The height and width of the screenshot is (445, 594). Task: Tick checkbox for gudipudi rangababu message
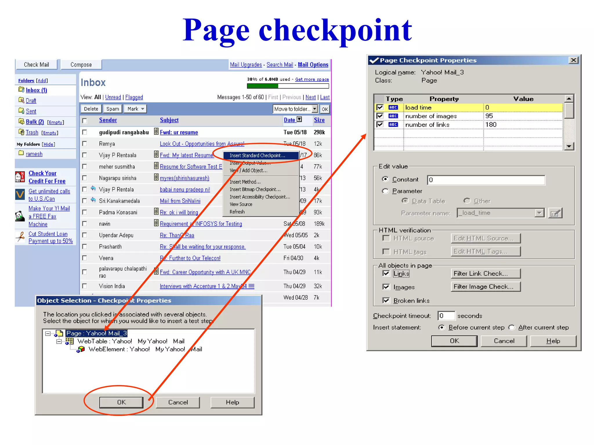click(x=85, y=132)
